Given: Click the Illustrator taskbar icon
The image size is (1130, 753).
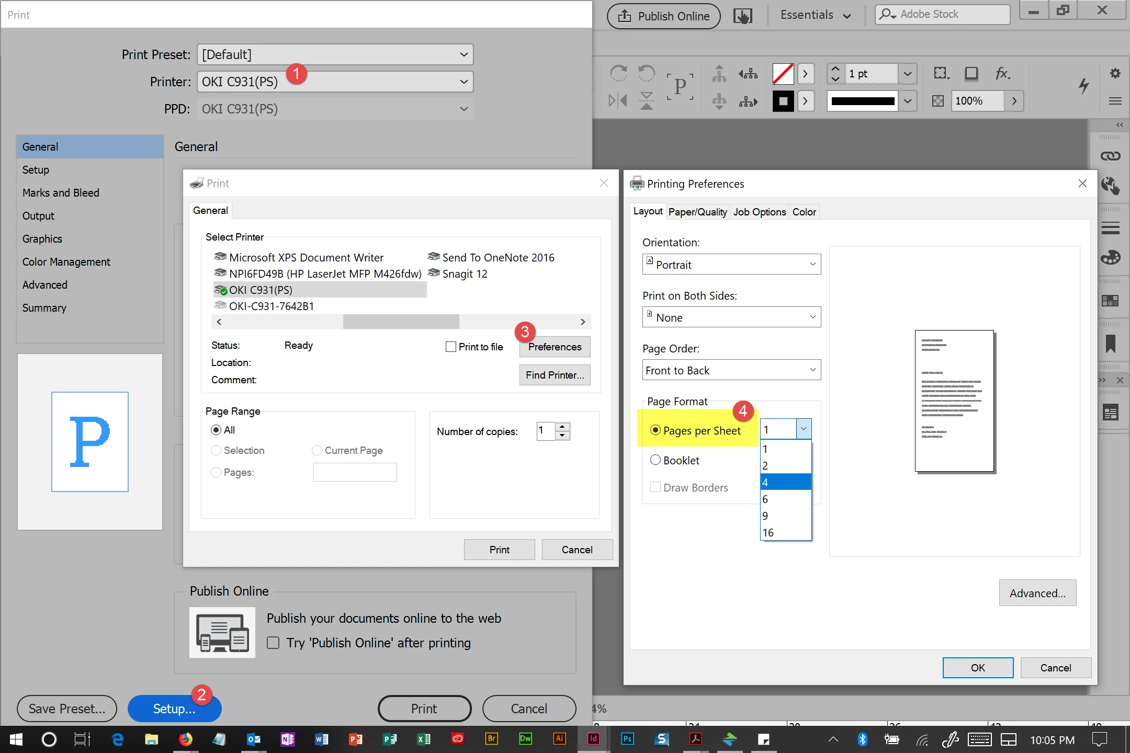Looking at the screenshot, I should click(559, 739).
